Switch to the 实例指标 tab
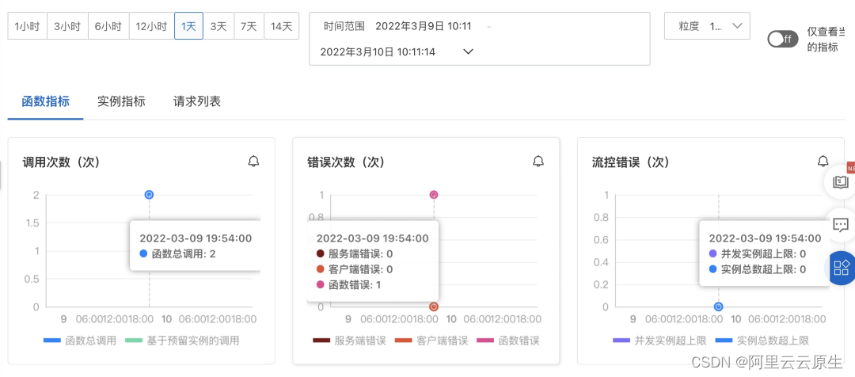The image size is (855, 377). [x=121, y=101]
